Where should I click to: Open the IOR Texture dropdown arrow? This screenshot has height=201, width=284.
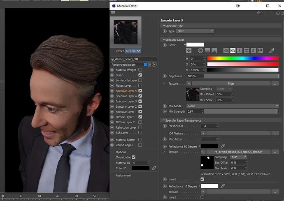point(203,133)
